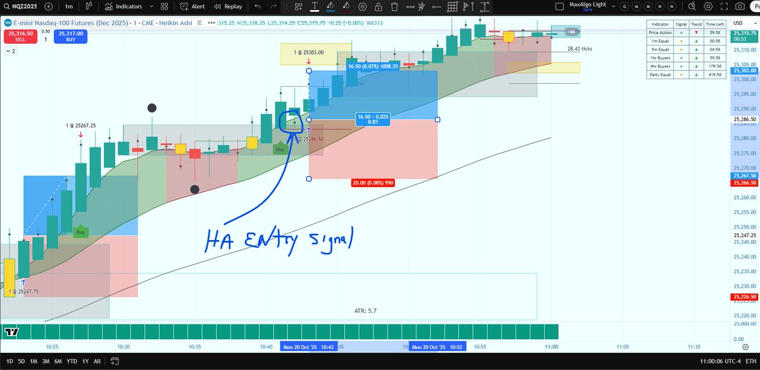The image size is (760, 370).
Task: Select the flag marker tool
Action: pyautogui.click(x=469, y=7)
